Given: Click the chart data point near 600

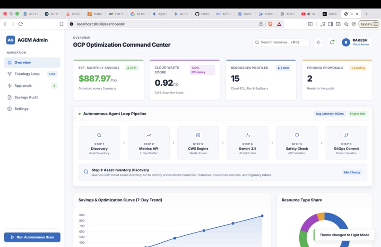Looking at the screenshot, I should 204,231.
